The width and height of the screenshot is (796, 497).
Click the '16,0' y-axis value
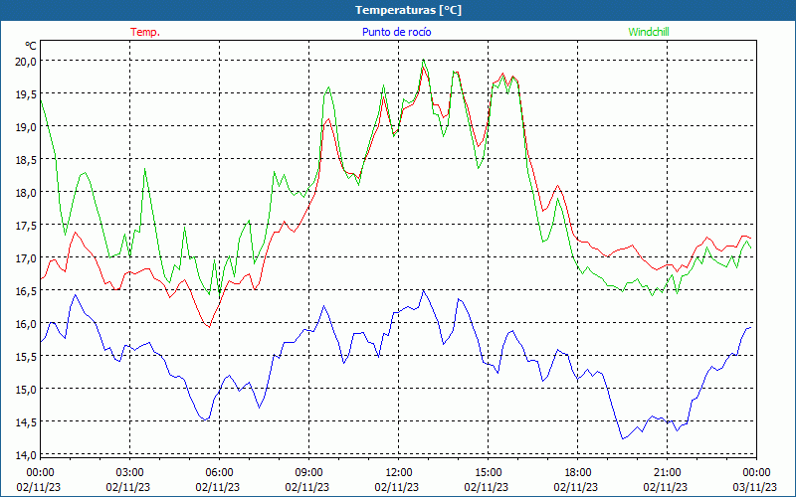(x=27, y=324)
